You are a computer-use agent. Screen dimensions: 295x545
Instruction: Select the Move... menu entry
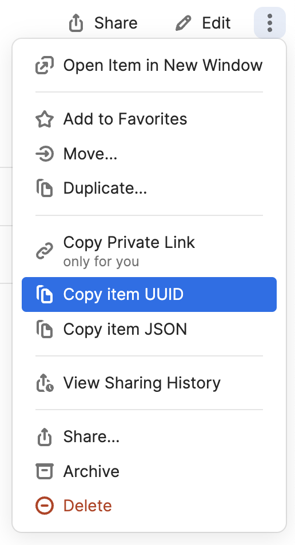pos(149,154)
